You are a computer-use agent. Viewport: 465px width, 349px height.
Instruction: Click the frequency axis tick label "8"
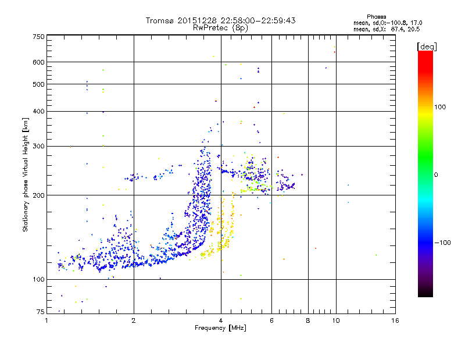pos(308,320)
